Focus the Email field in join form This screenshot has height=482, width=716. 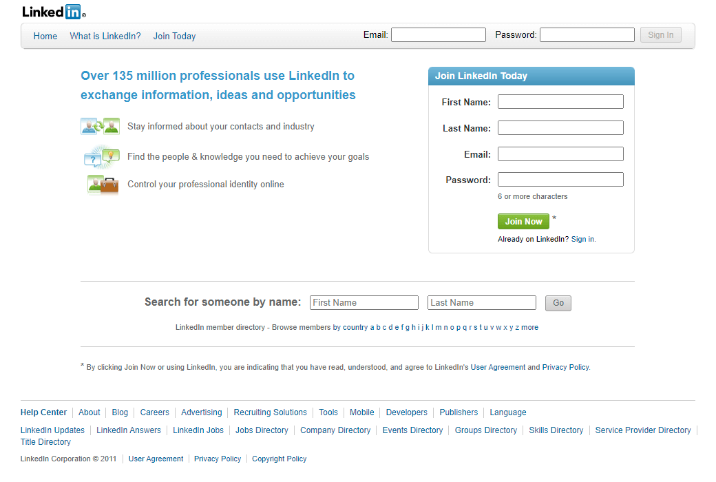[560, 154]
